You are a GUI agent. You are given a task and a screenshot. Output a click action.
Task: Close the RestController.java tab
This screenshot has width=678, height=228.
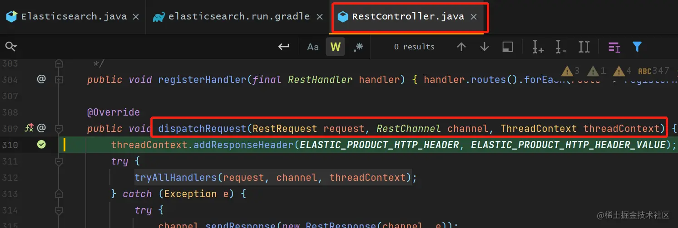click(x=474, y=17)
